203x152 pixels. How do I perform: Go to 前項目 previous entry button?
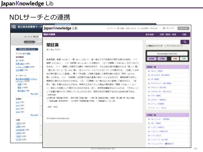pos(152,59)
